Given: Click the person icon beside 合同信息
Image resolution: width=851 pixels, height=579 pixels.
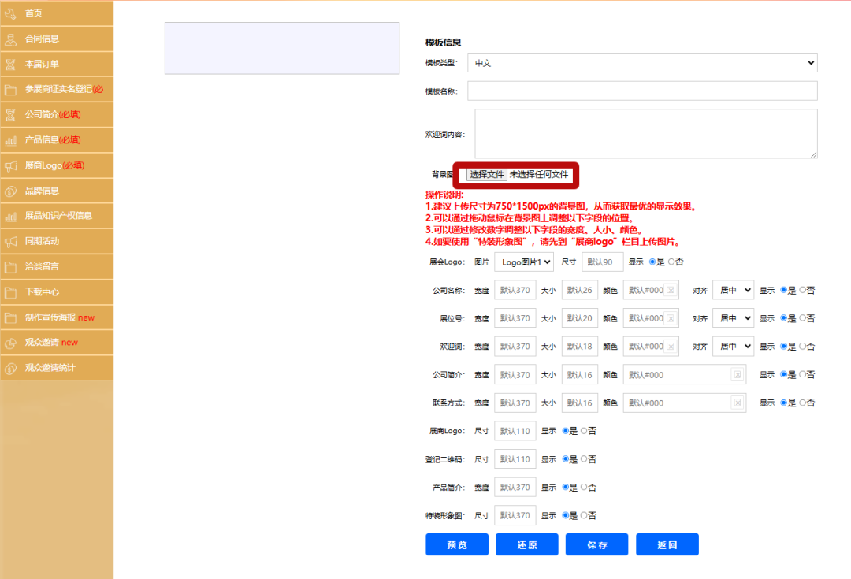Looking at the screenshot, I should coord(10,39).
